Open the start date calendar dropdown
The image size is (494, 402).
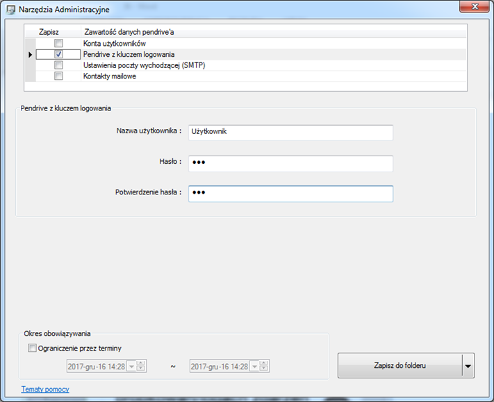click(x=131, y=367)
